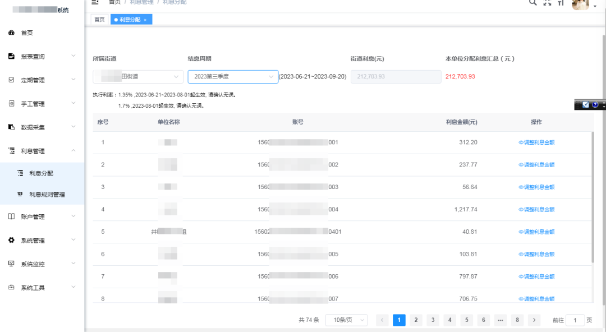This screenshot has height=332, width=606.
Task: Select 利息规则管理 in the sidebar
Action: coord(47,195)
